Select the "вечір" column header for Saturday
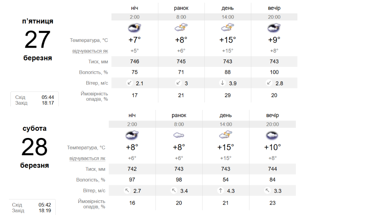Screen dimensions: 377x215 point(272,115)
